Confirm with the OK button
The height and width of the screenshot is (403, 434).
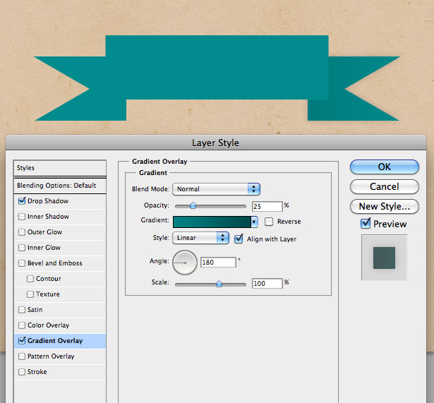point(385,167)
